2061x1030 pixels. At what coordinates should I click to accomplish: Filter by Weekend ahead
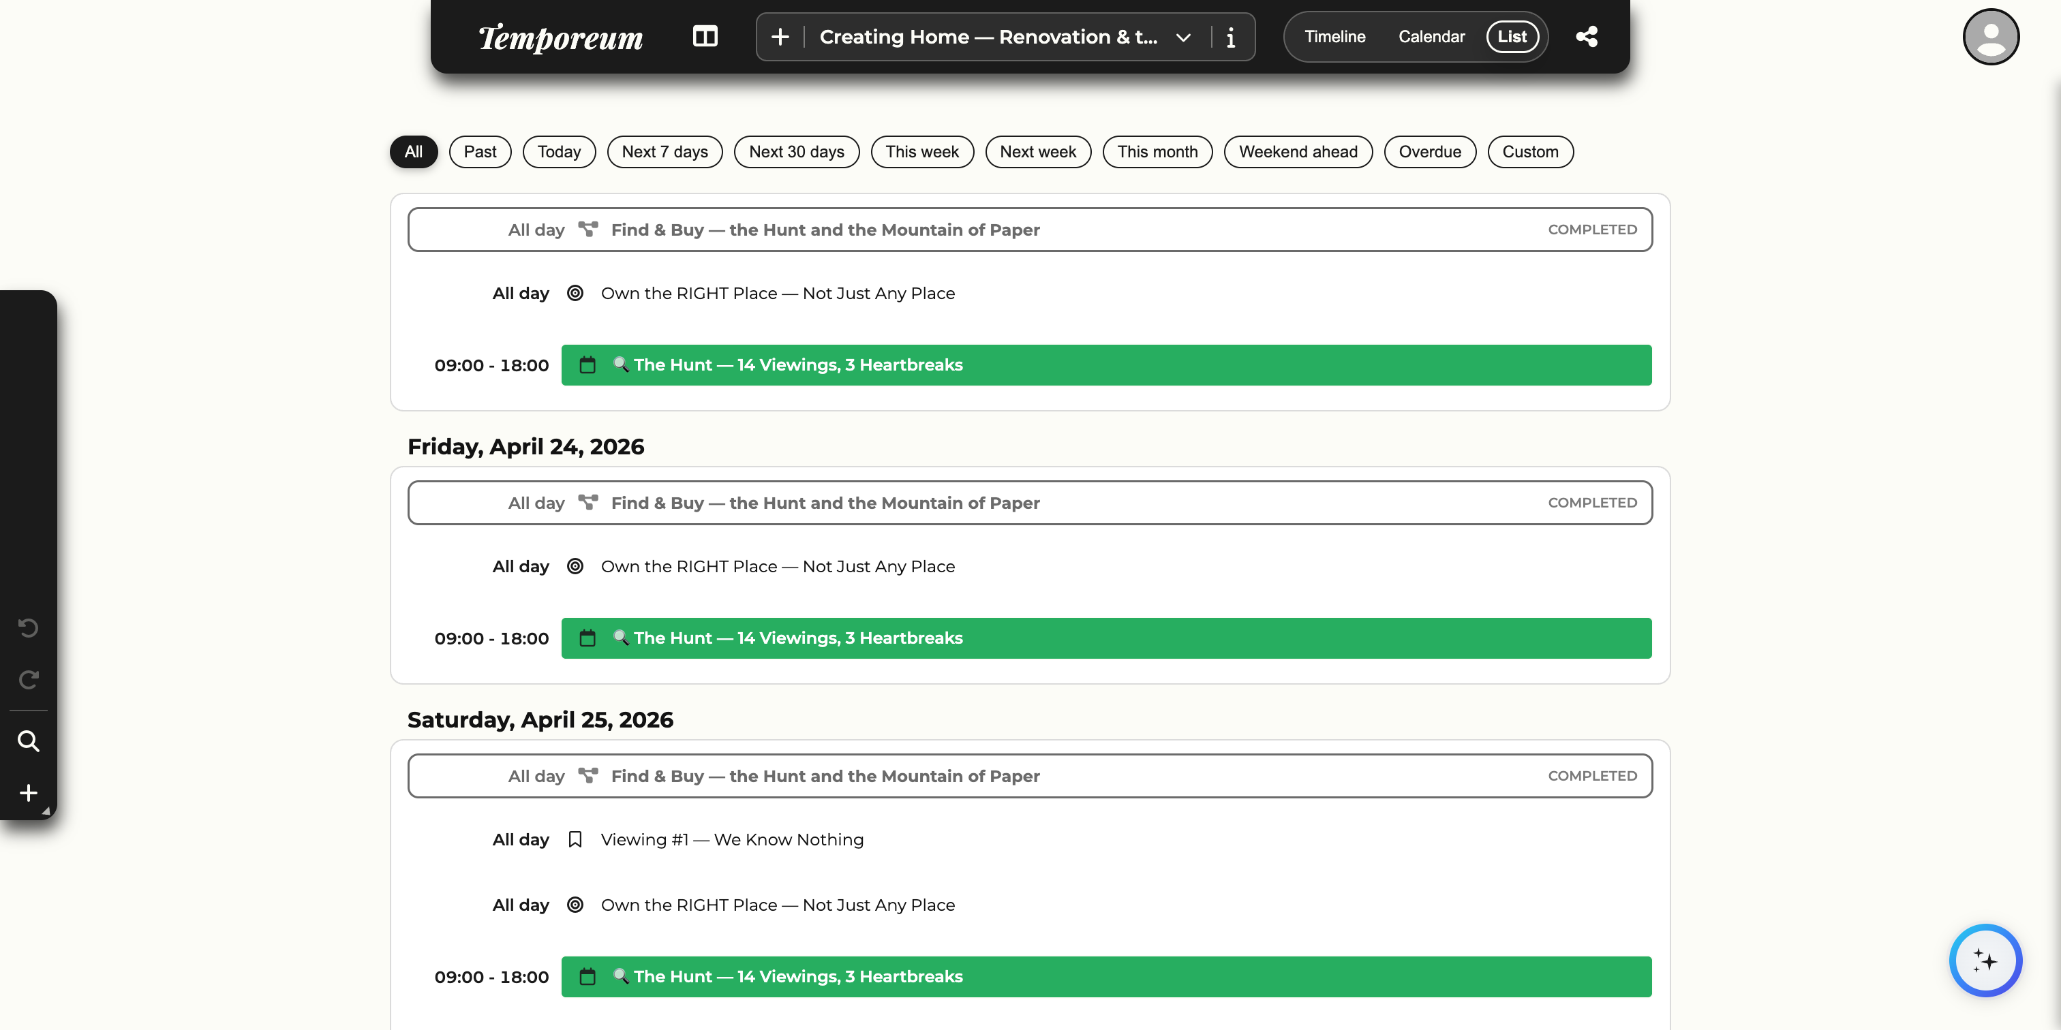(x=1298, y=152)
